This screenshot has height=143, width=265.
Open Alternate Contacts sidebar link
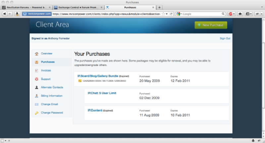(52, 87)
